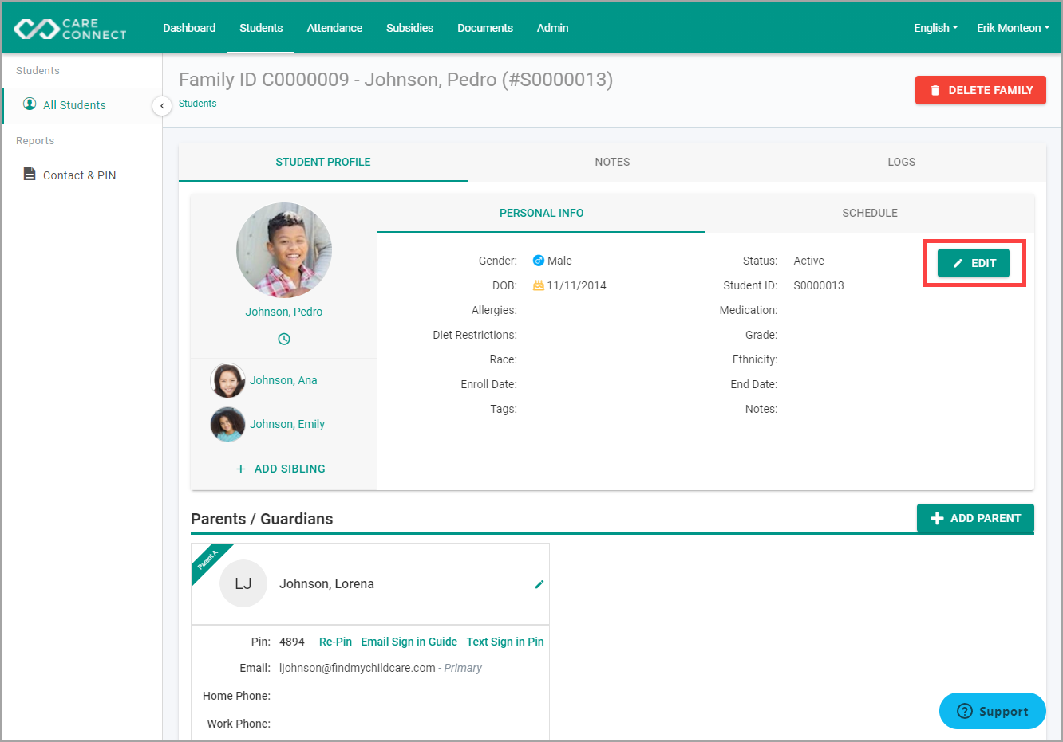The width and height of the screenshot is (1063, 742).
Task: Open the Documents menu
Action: click(x=485, y=28)
